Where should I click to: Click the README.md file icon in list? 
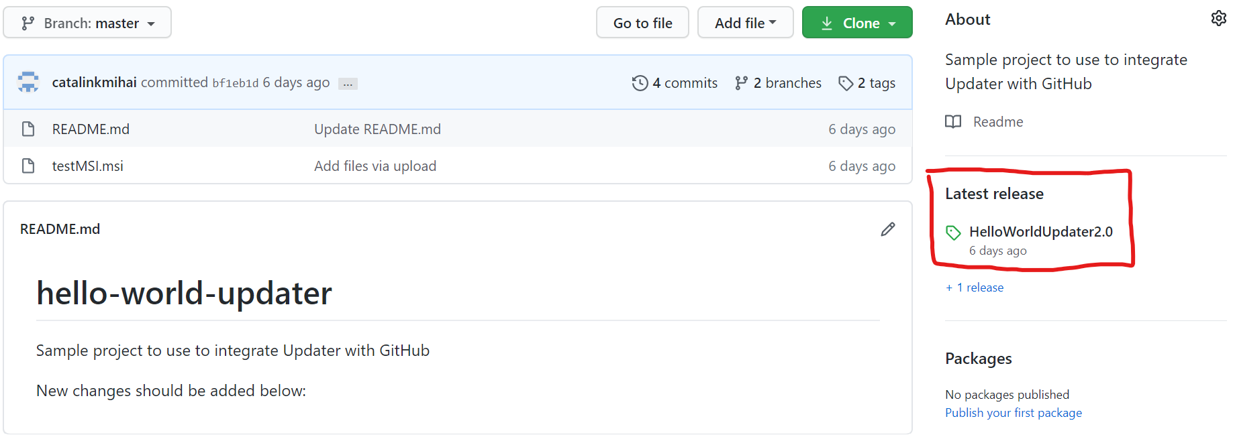[x=28, y=129]
